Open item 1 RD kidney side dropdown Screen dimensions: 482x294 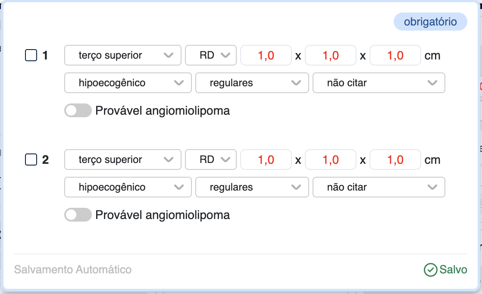211,56
